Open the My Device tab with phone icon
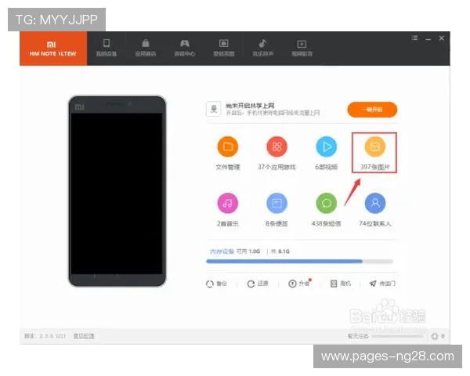Viewport: 470px width, 376px height. coord(107,48)
